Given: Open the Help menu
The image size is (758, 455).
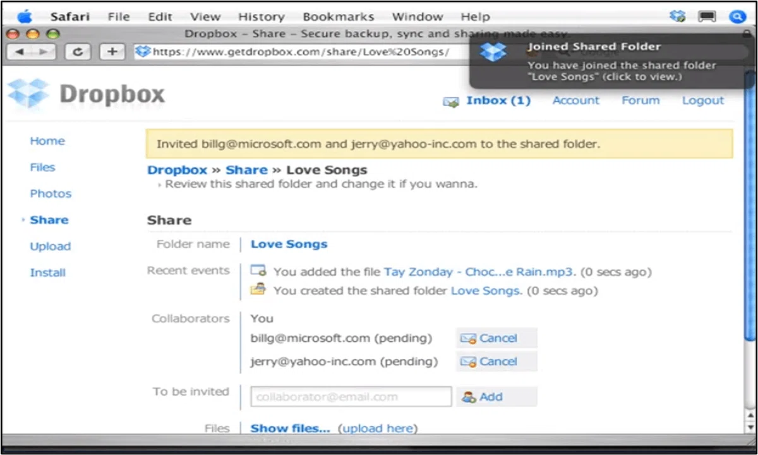Looking at the screenshot, I should pyautogui.click(x=475, y=17).
